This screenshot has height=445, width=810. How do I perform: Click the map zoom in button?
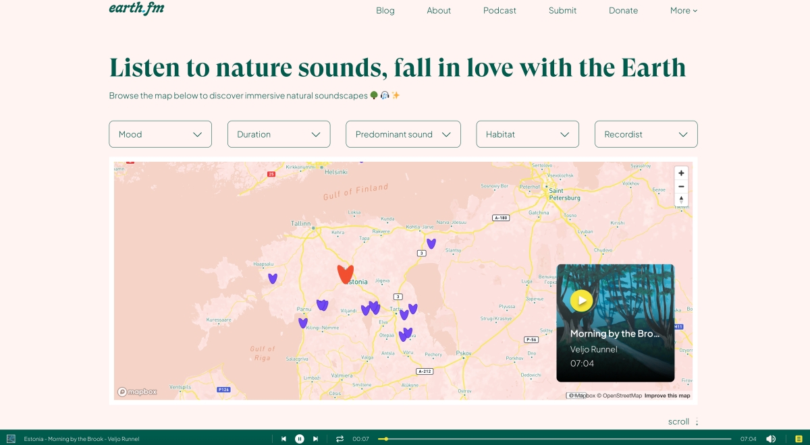[681, 173]
